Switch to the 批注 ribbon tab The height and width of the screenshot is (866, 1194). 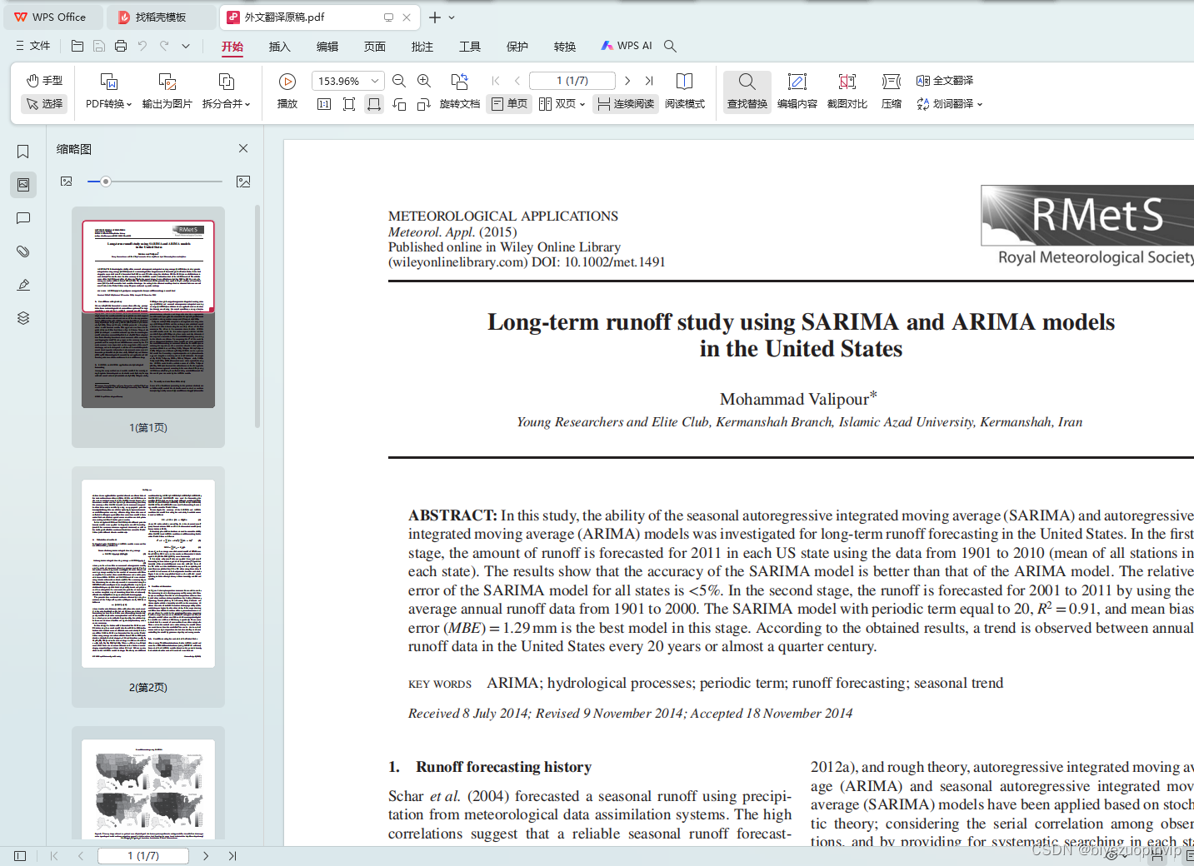422,47
